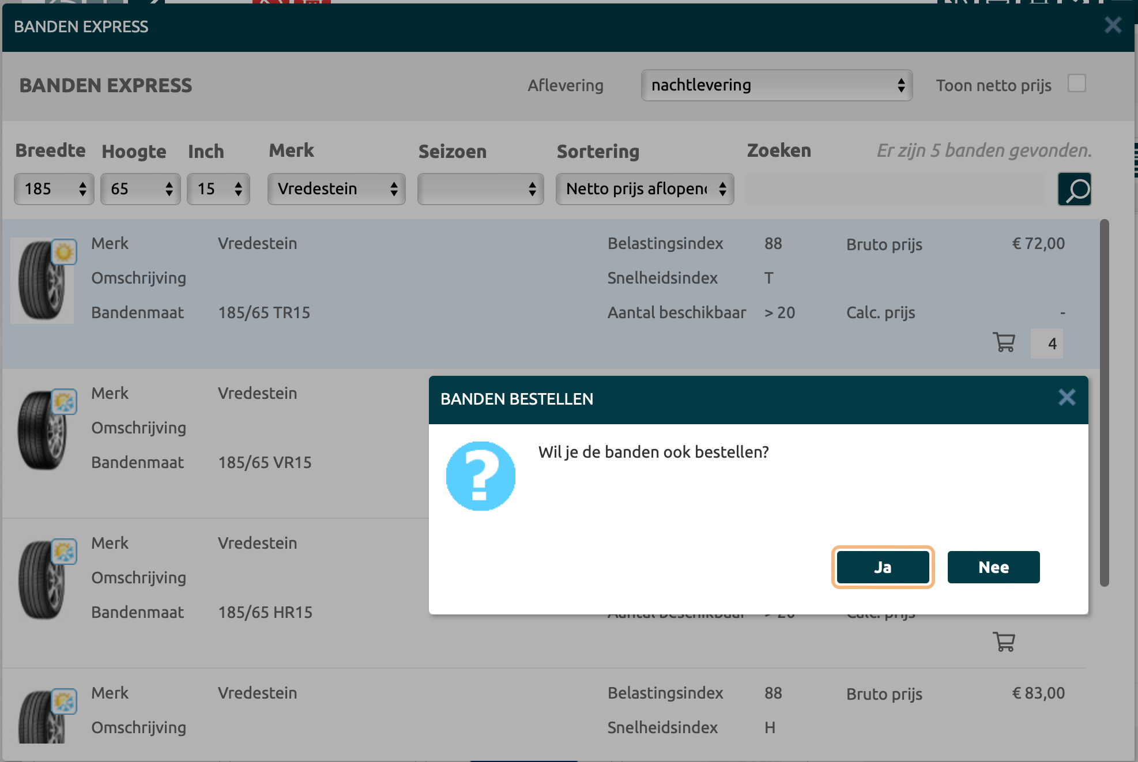
Task: Expand the Merk Vredestein dropdown
Action: click(336, 189)
